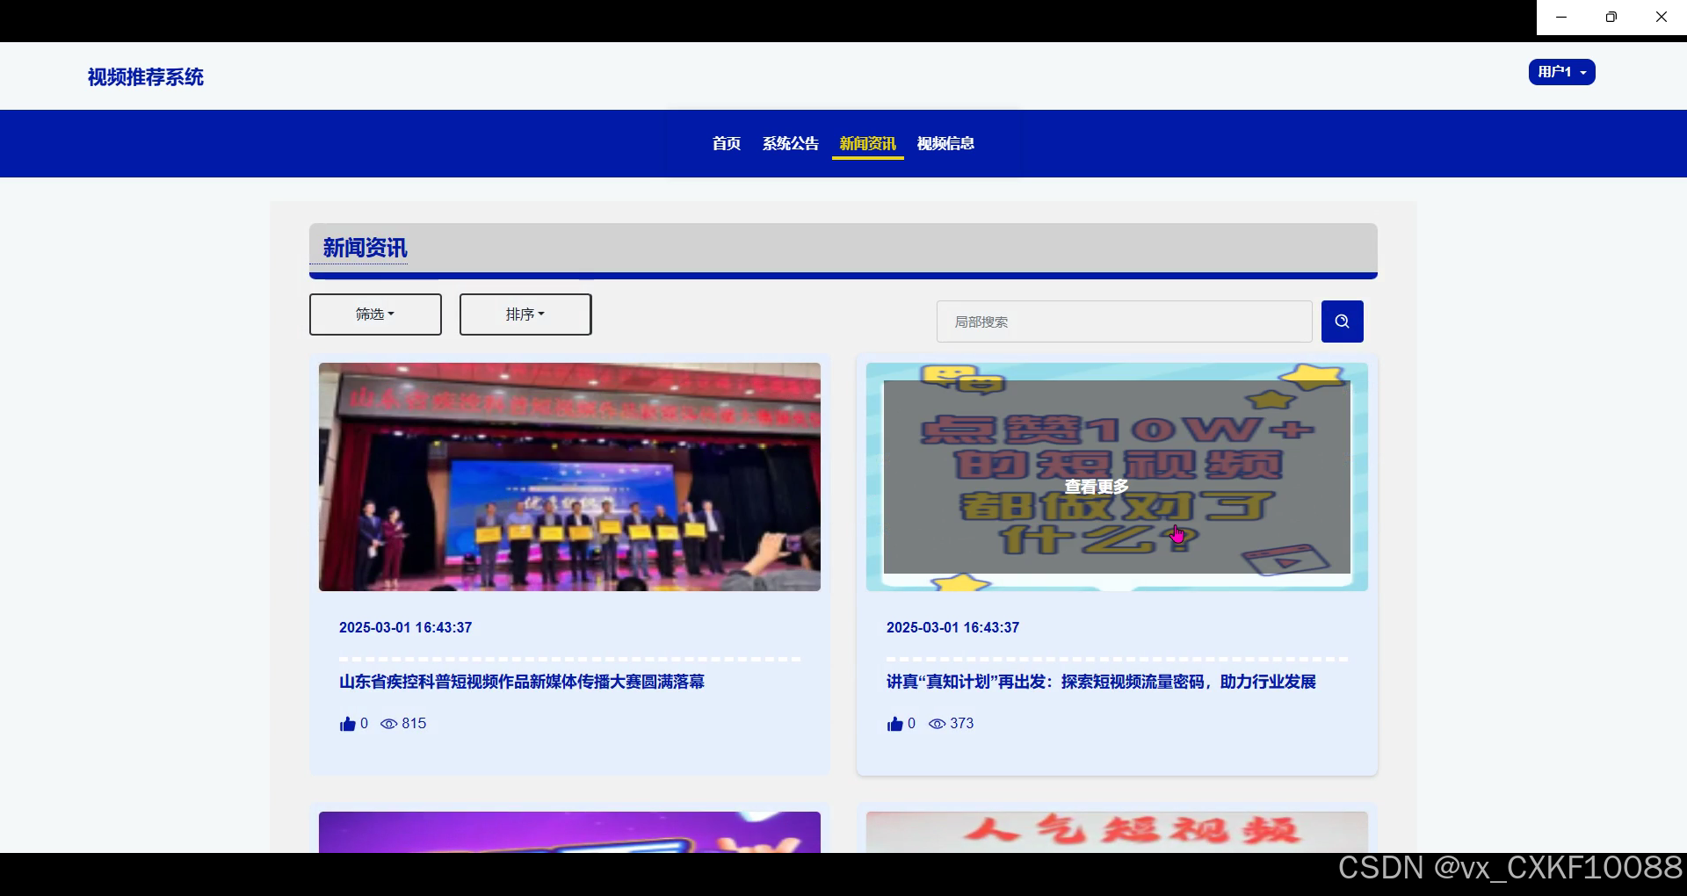Restore down the application window
The height and width of the screenshot is (896, 1687).
1611,18
